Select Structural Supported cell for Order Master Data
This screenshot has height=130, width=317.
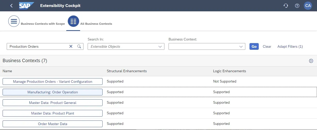coord(115,124)
